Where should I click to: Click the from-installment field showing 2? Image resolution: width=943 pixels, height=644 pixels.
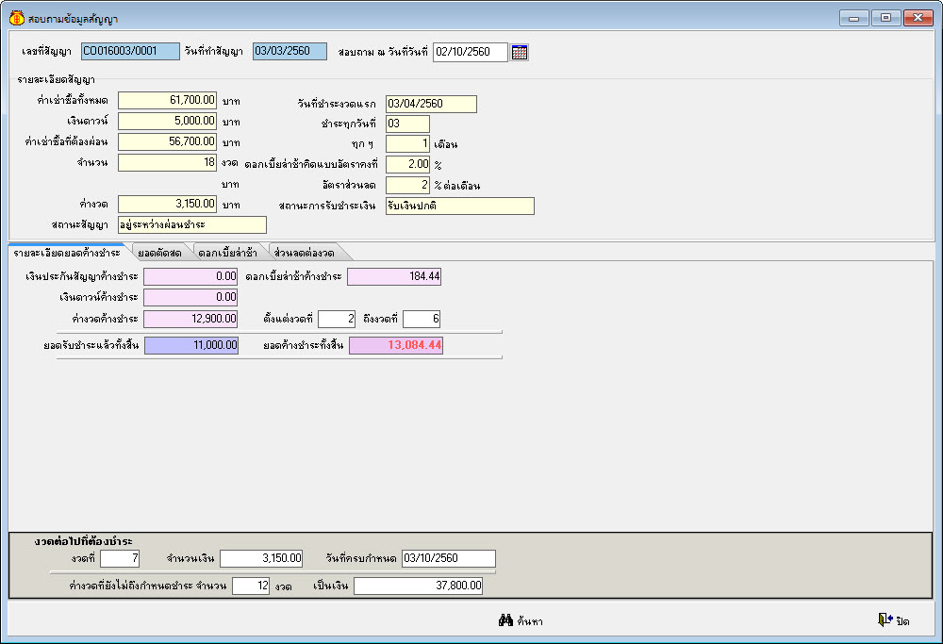point(337,319)
